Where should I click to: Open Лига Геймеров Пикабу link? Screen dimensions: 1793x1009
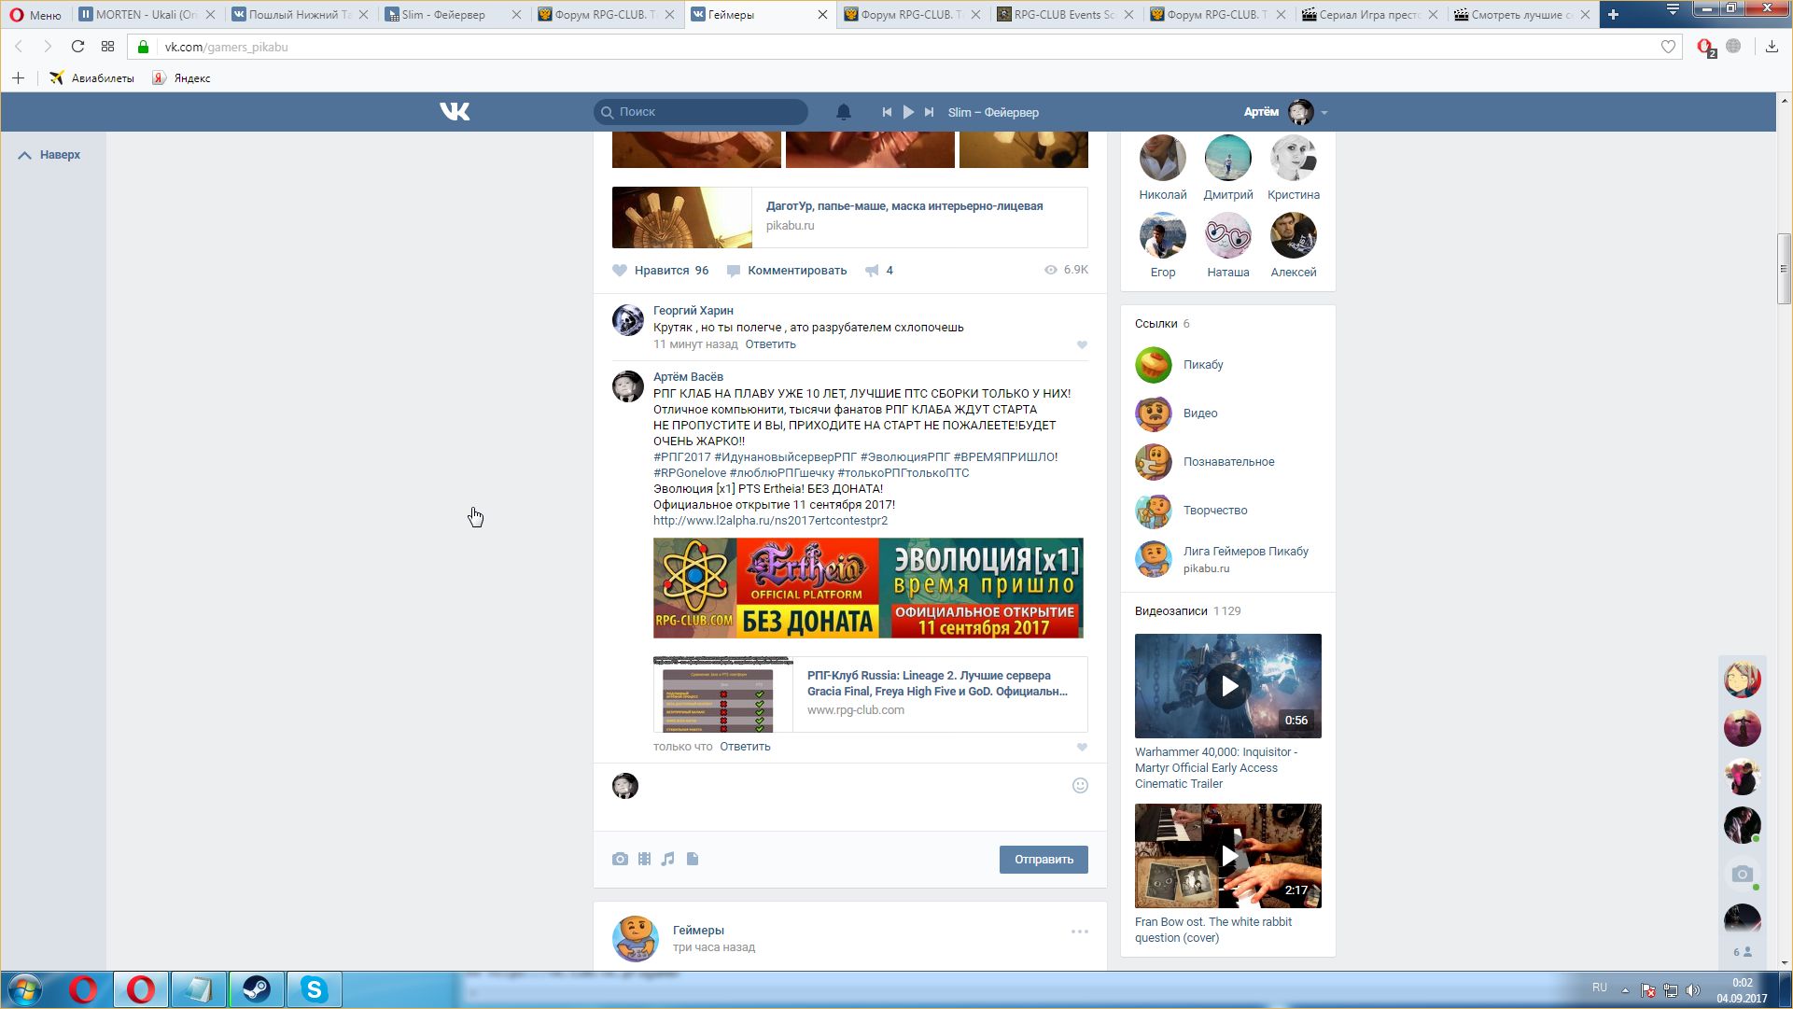coord(1246,552)
